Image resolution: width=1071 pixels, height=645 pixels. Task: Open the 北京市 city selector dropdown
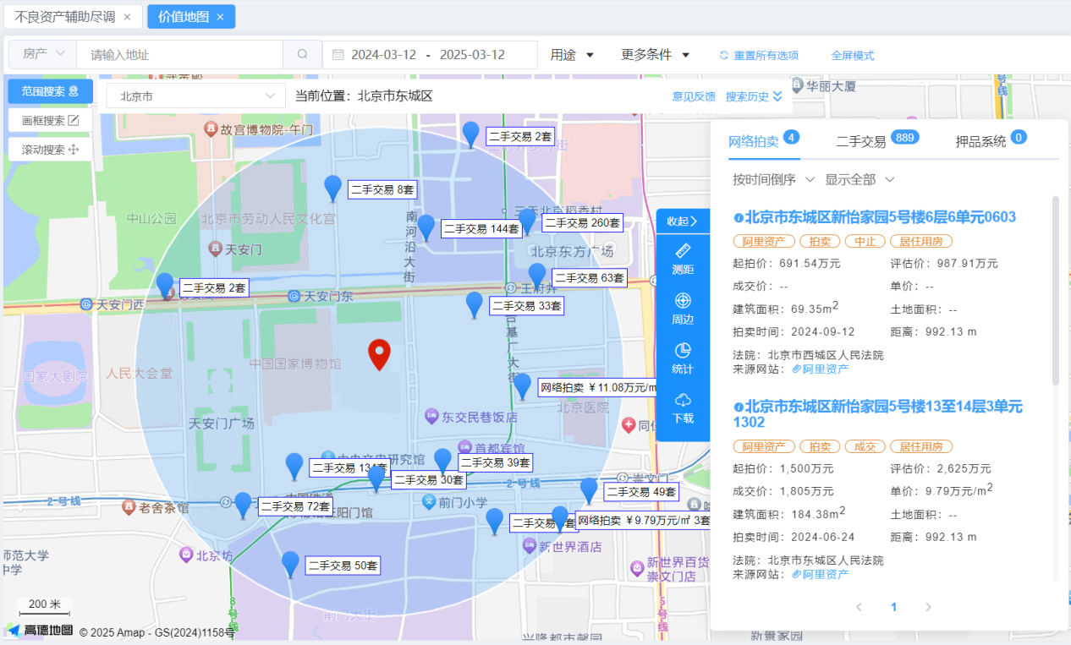pos(195,96)
